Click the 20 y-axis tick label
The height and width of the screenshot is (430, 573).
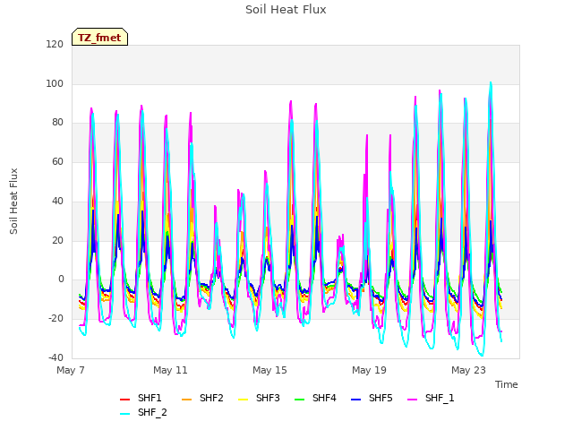[x=57, y=241]
